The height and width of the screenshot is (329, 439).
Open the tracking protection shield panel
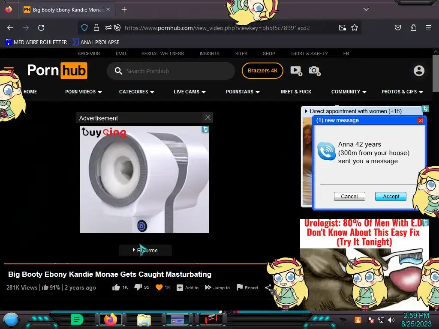point(84,28)
